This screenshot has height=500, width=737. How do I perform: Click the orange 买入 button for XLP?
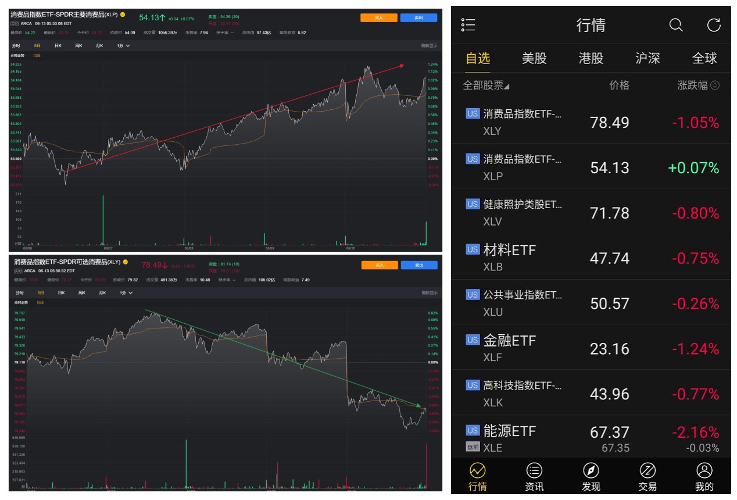click(378, 18)
